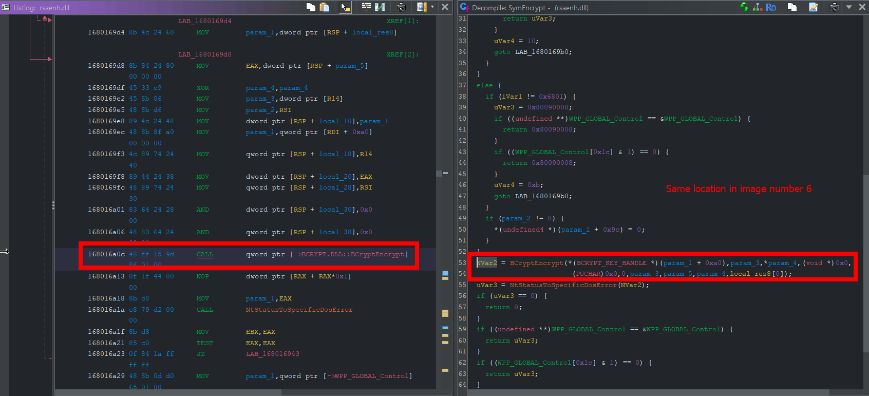Close the Listing panel

tap(445, 7)
